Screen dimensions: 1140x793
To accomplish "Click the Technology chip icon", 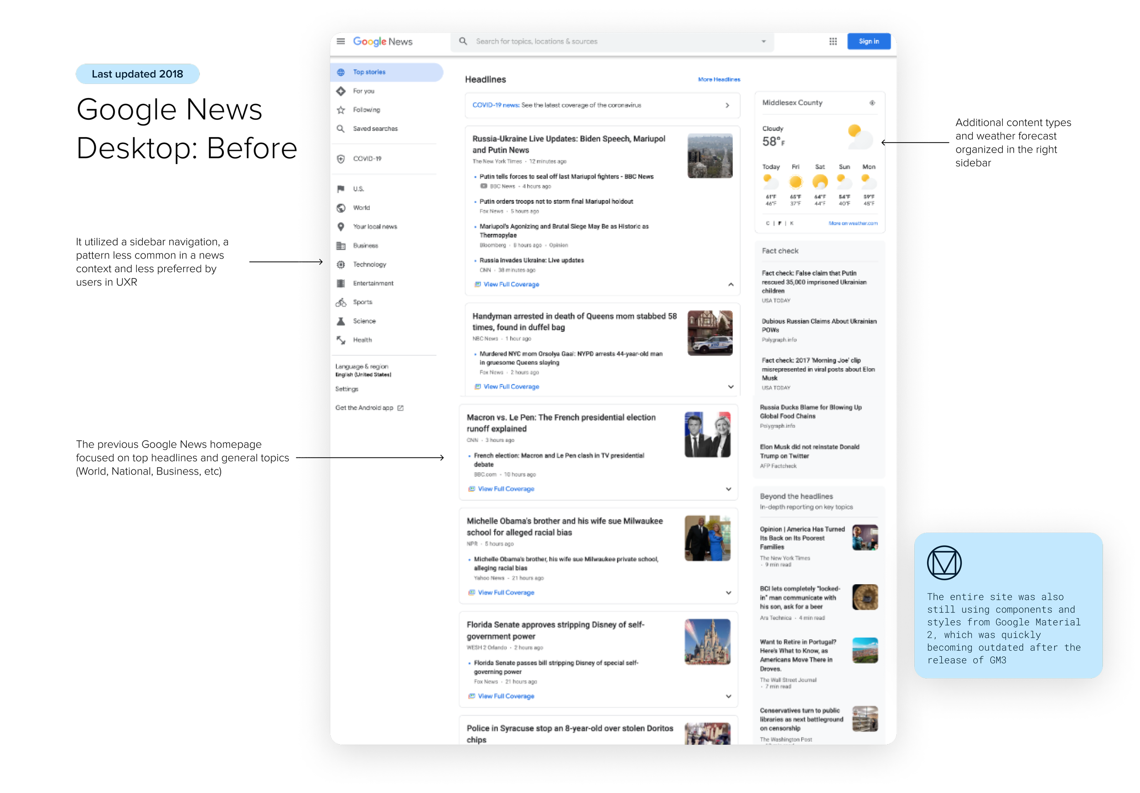I will [x=341, y=264].
